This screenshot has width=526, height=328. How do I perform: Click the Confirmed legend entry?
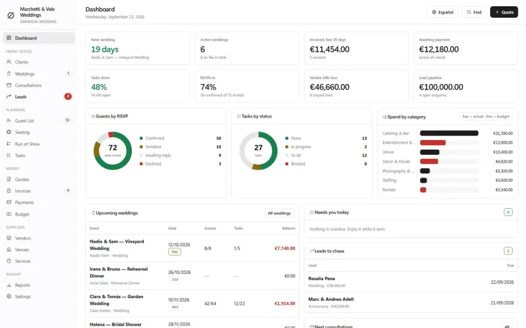click(180, 138)
